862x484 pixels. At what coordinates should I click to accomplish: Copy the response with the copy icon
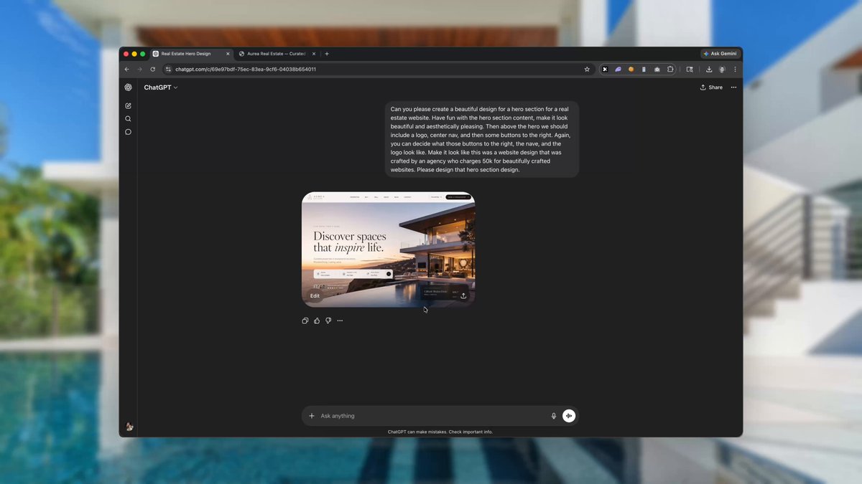(305, 321)
